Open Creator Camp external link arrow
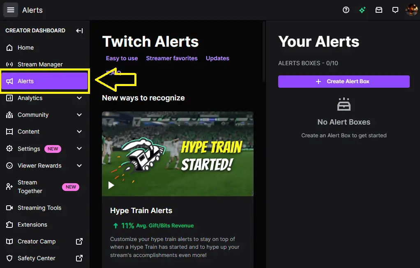 [79, 241]
